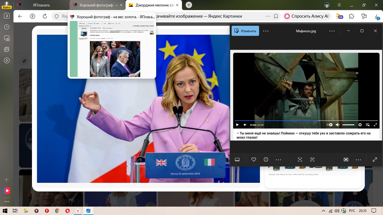Open the browser tab counter showing 3
Viewport: 383px width, 215px height.
(7, 16)
